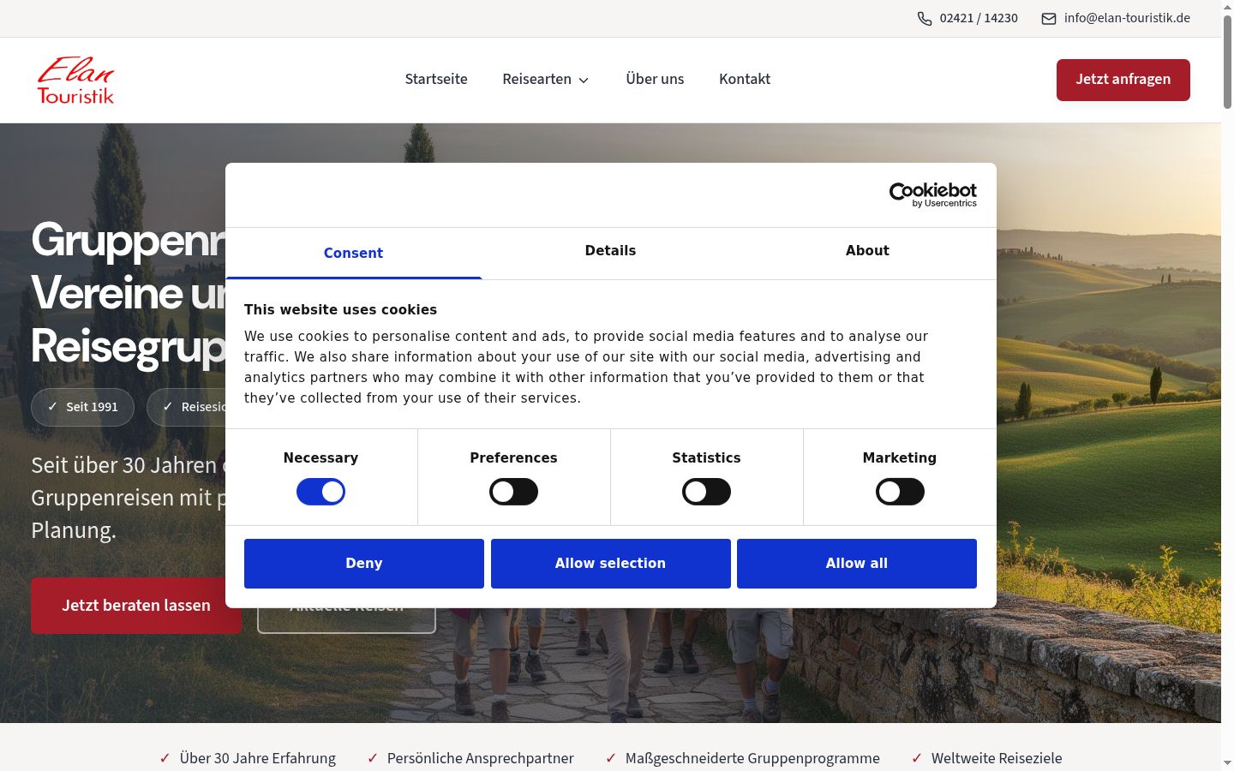Click 'Maßgeschneiderte Gruppenprogramme' text
Screen dimensions: 1234x771
click(x=752, y=758)
